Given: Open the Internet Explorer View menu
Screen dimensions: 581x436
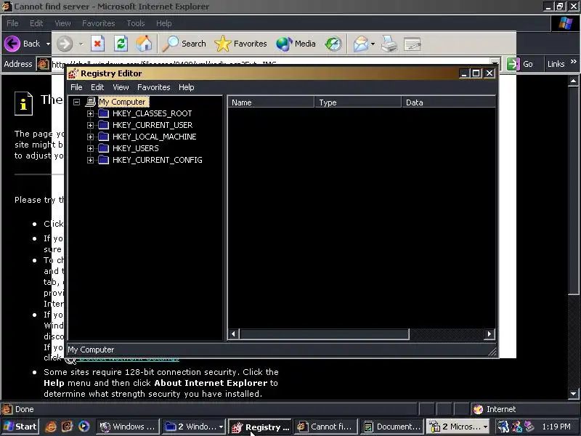Looking at the screenshot, I should point(62,23).
